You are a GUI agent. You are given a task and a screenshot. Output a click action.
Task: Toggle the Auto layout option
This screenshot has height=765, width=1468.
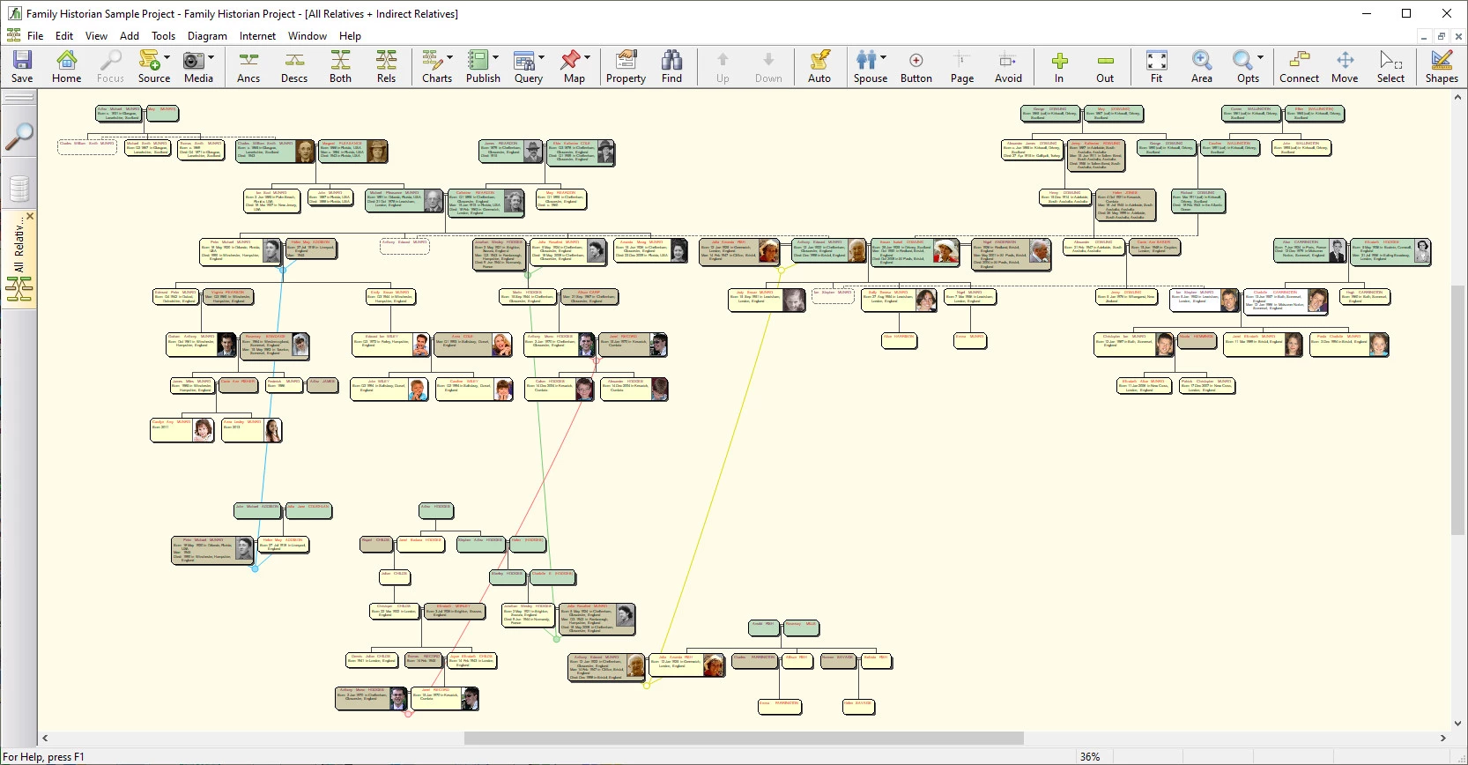click(819, 66)
